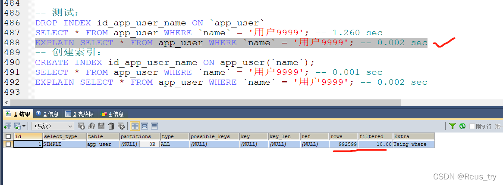Click the save changes floppy icon

tap(101, 126)
